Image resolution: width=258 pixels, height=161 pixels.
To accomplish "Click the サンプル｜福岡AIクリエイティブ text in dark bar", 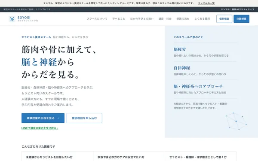I will coord(237,9).
